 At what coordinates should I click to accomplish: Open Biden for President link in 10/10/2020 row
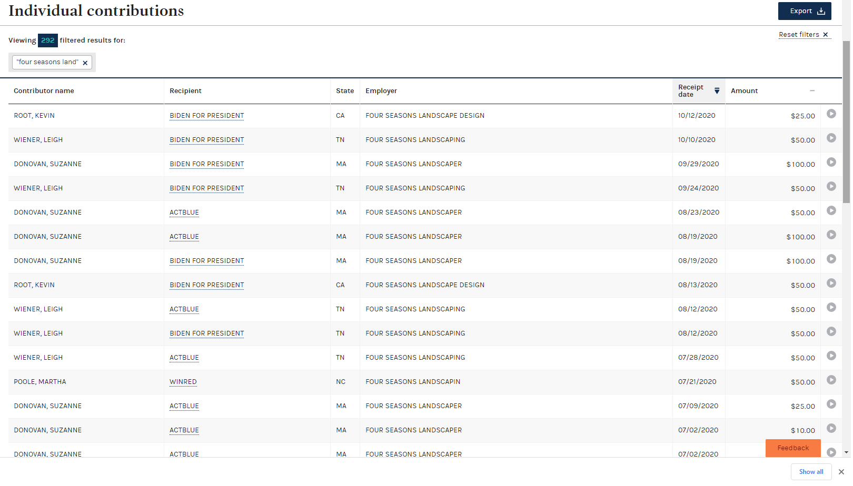(207, 140)
